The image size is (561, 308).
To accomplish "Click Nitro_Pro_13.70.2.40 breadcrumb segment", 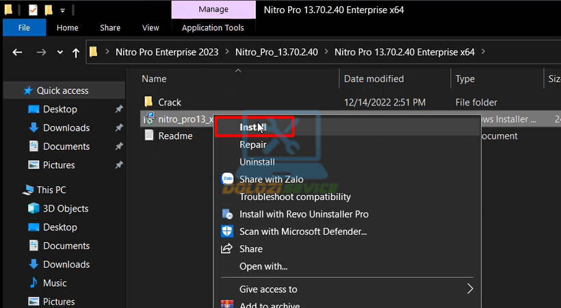I will [x=276, y=52].
